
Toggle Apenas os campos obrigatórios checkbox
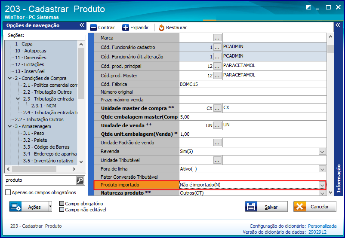pyautogui.click(x=8, y=192)
